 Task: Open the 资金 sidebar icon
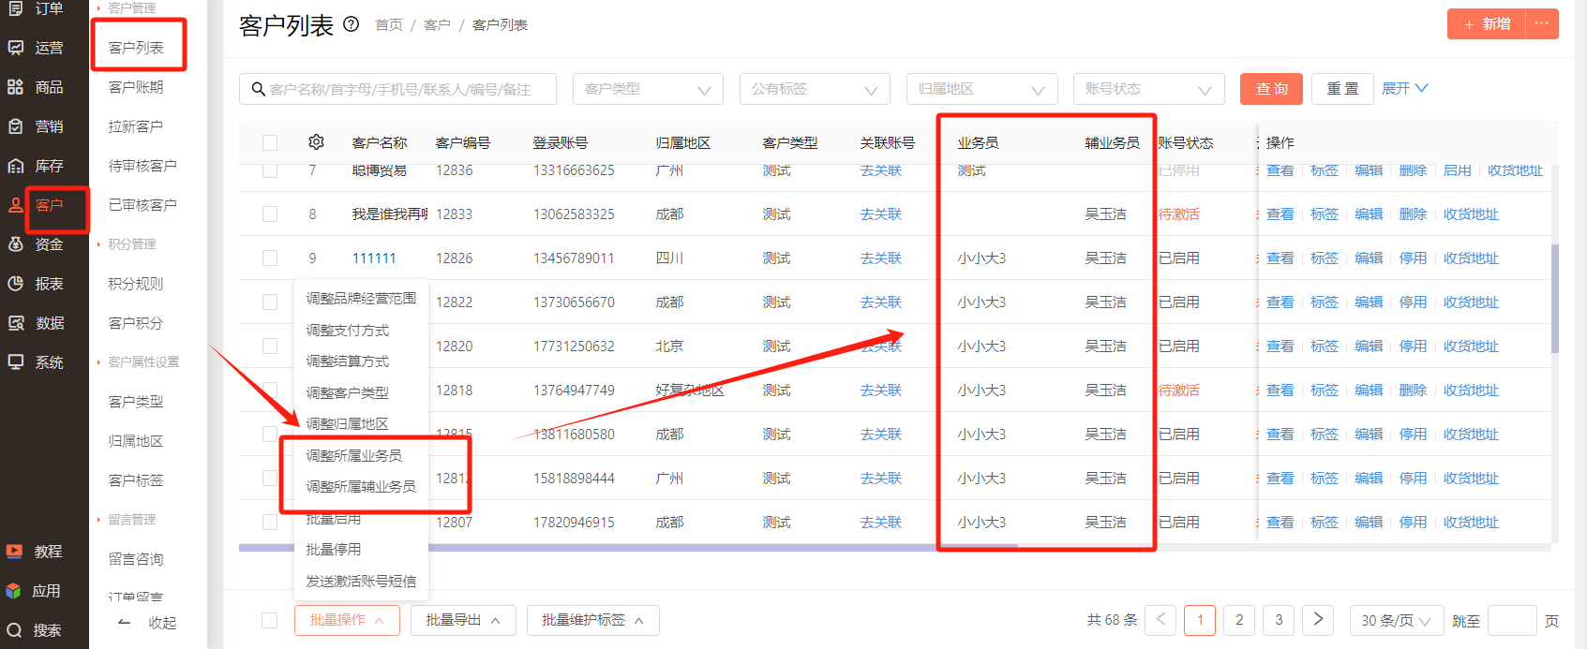click(16, 244)
